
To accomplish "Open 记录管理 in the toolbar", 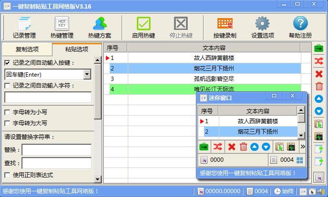I will 24,27.
